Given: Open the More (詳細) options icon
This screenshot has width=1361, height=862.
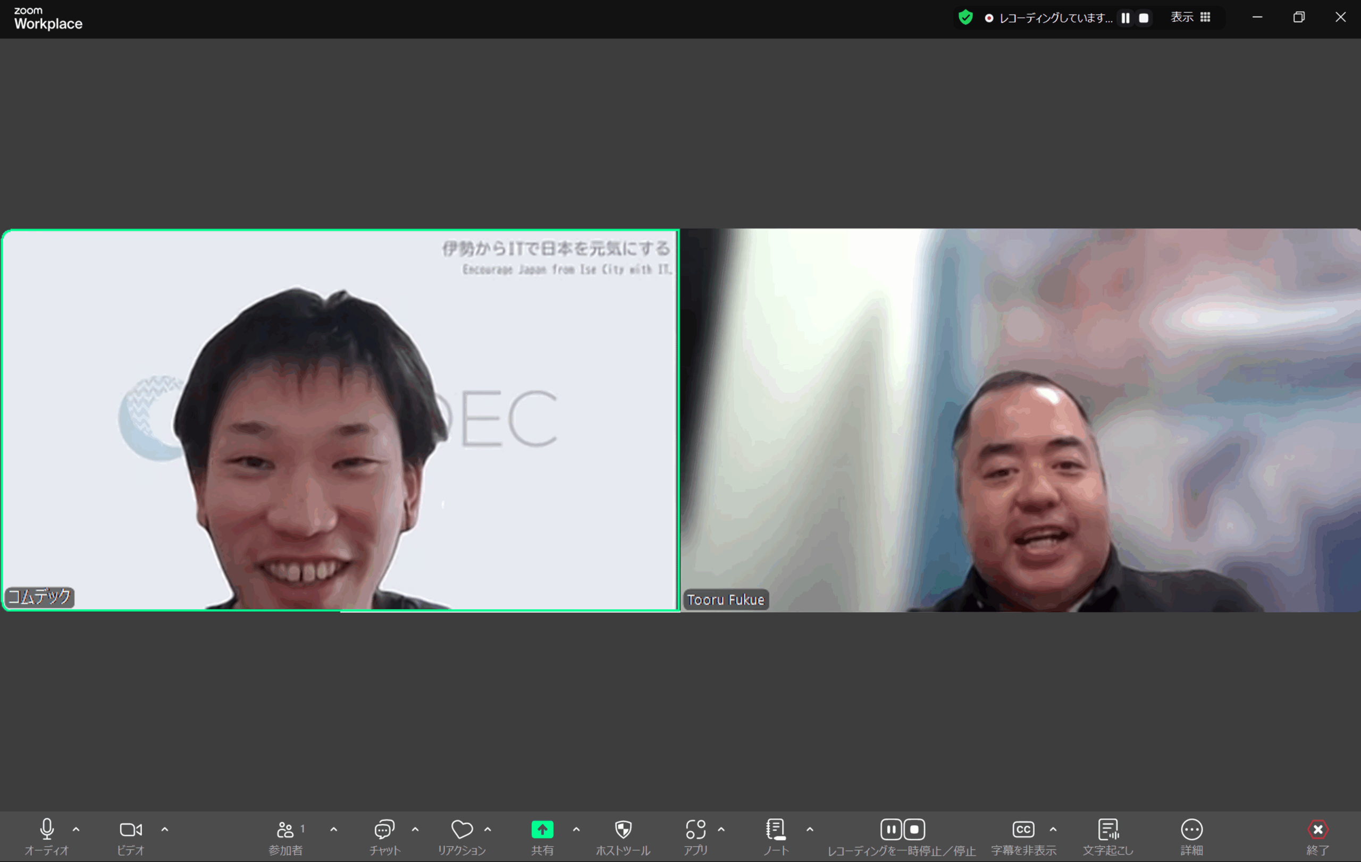Looking at the screenshot, I should 1191,830.
